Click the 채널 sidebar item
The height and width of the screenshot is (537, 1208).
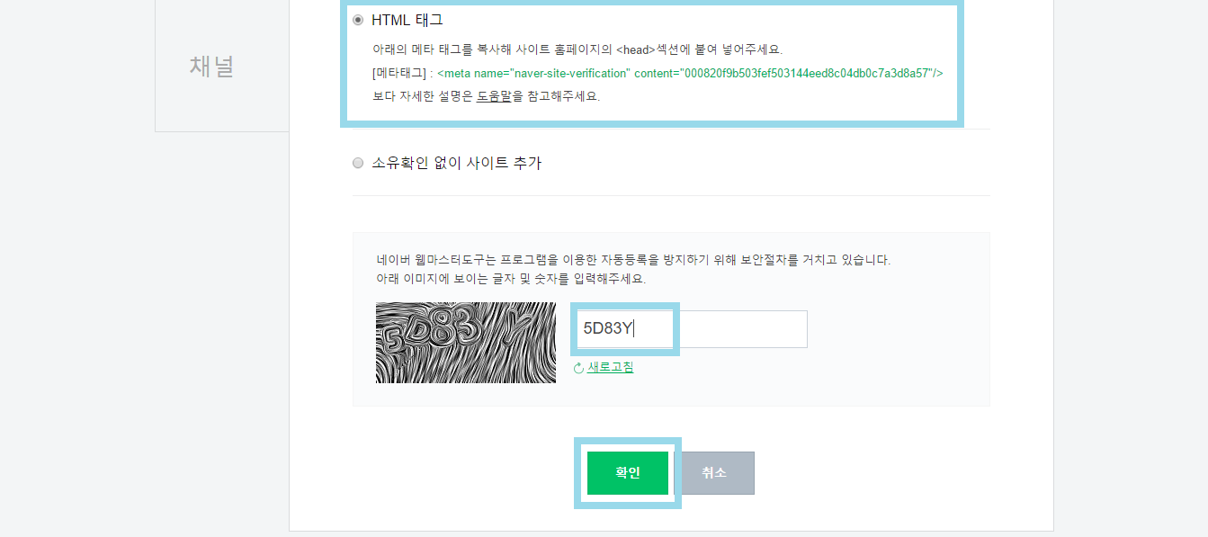[212, 66]
